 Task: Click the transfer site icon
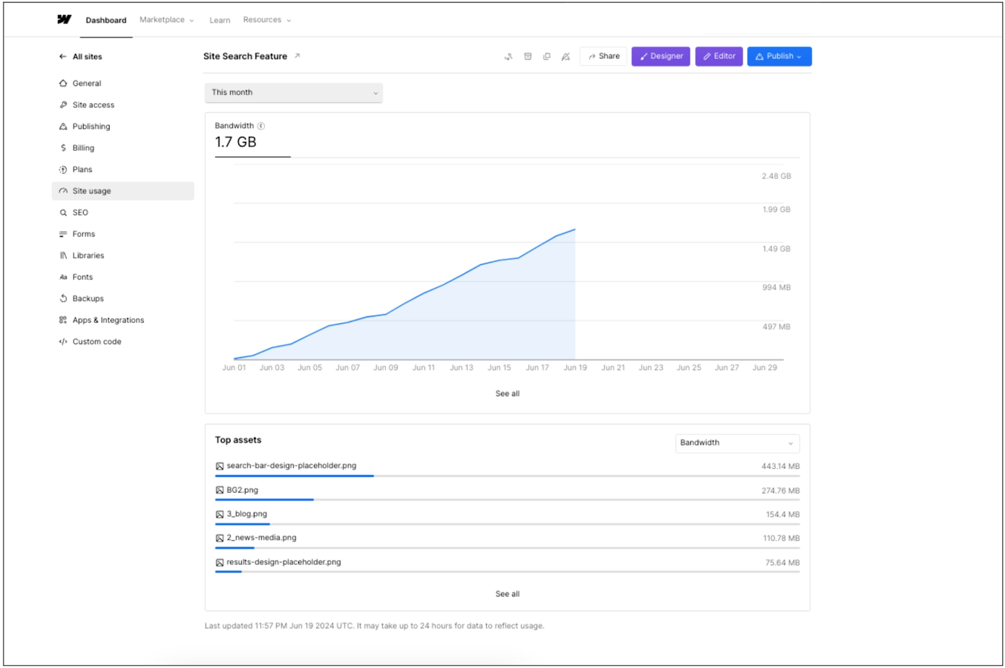[x=508, y=57]
